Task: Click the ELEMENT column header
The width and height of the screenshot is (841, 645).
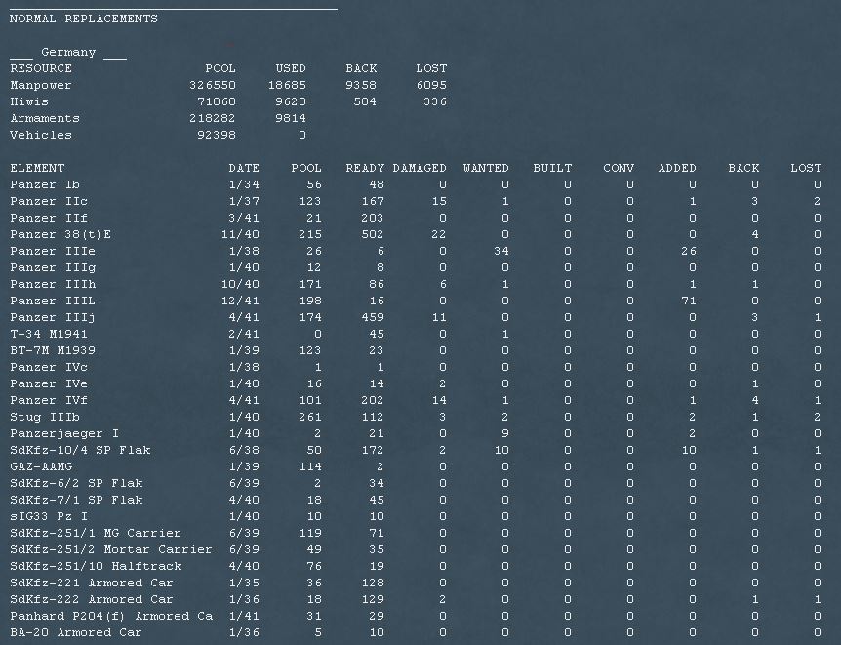Action: [x=37, y=168]
